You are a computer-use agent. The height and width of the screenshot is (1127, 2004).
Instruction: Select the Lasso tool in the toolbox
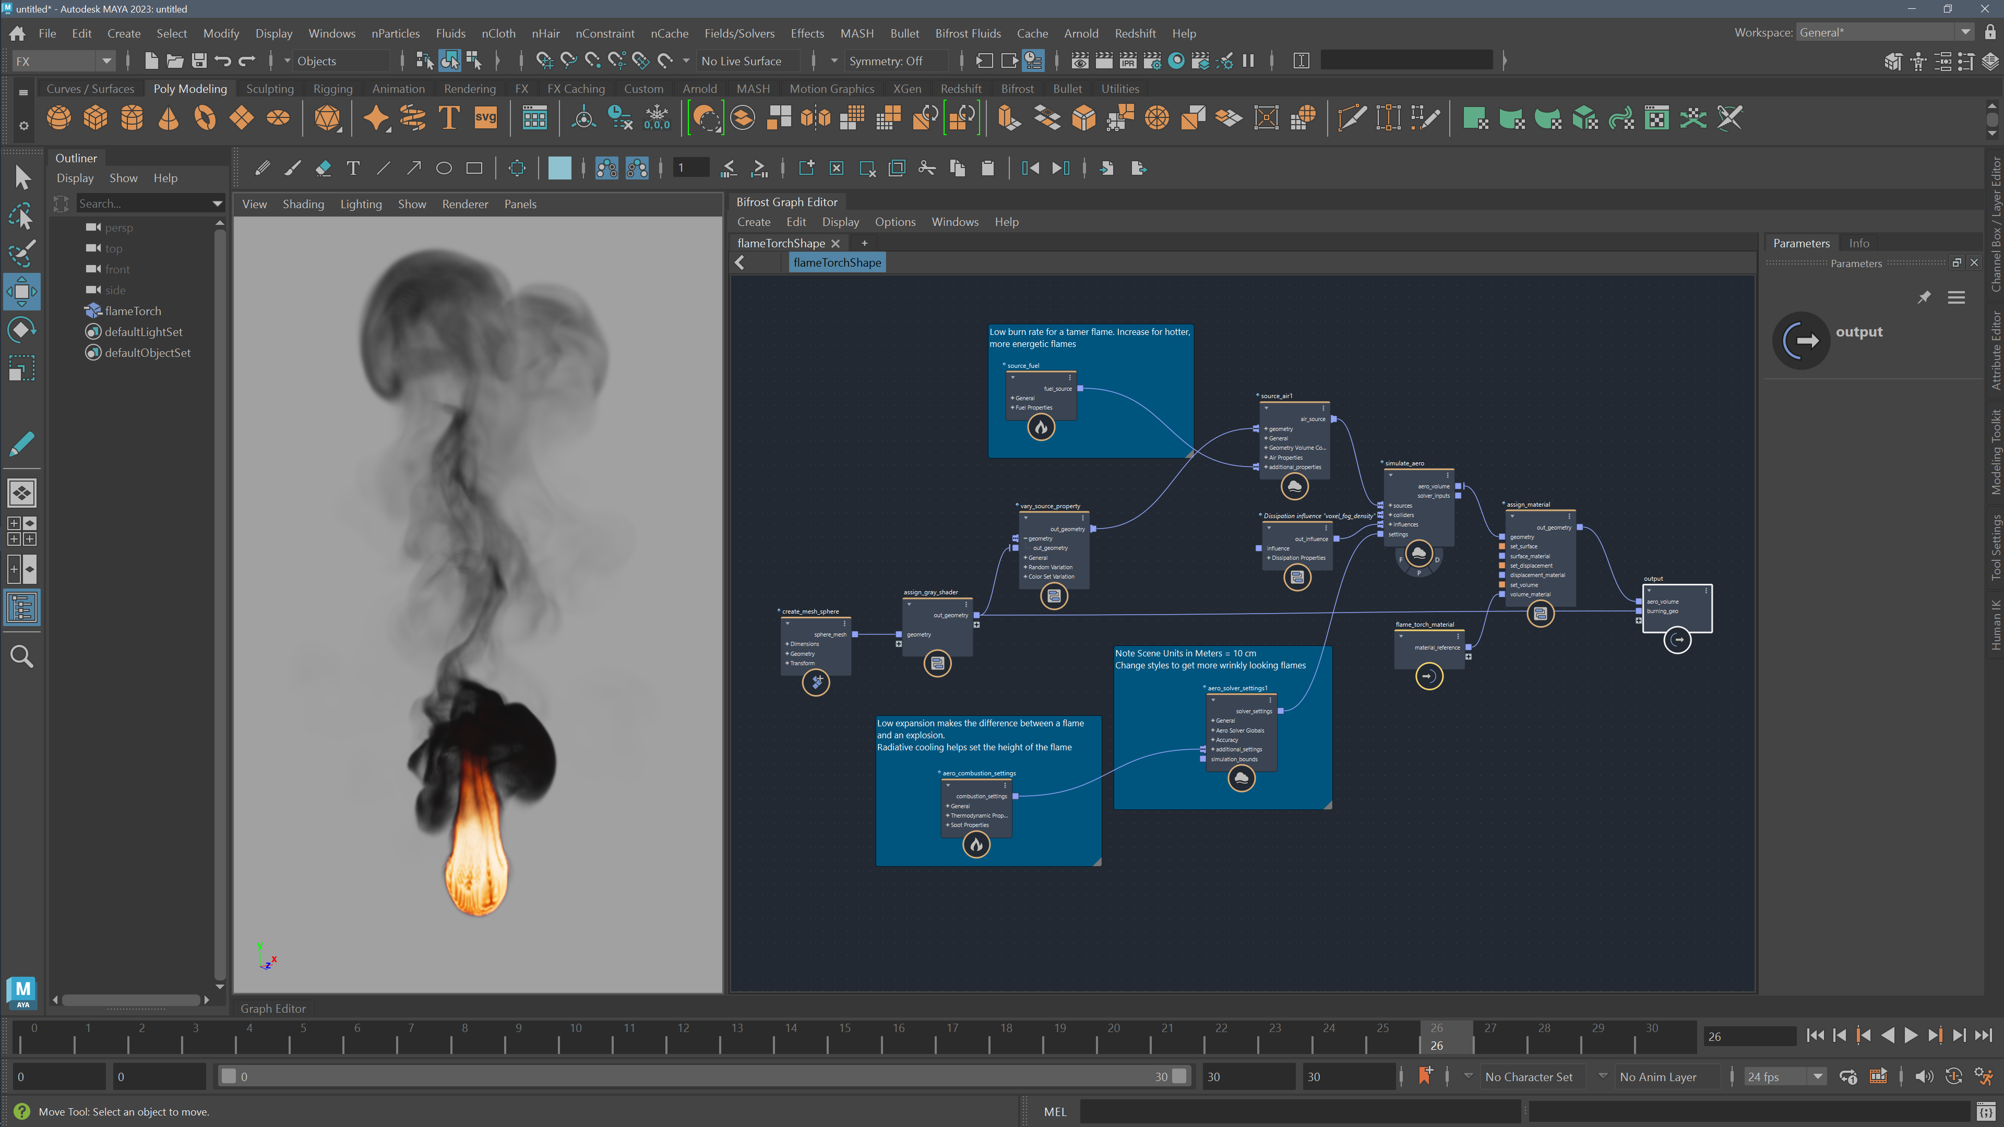pos(22,216)
